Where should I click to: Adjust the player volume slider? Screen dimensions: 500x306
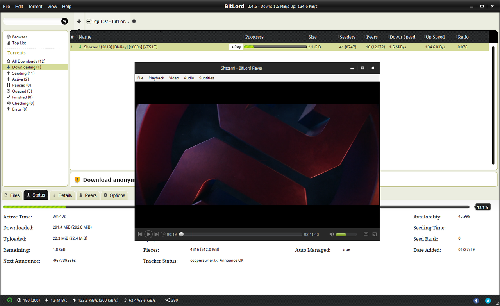[346, 234]
